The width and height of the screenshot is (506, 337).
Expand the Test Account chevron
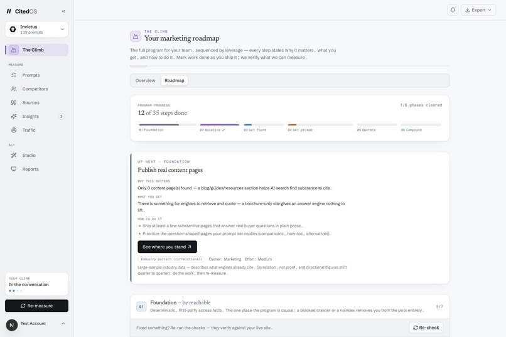pos(63,323)
